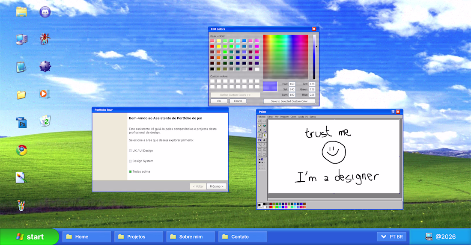Pick pure red in Basic colors grid
Viewport: 471px width, 245px height.
pos(212,47)
